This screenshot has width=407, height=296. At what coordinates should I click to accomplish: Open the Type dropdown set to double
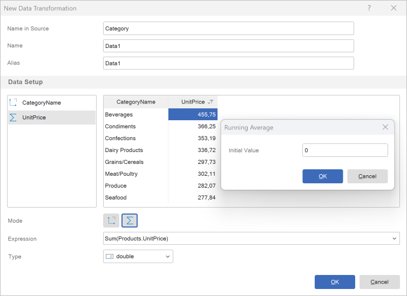pos(167,257)
